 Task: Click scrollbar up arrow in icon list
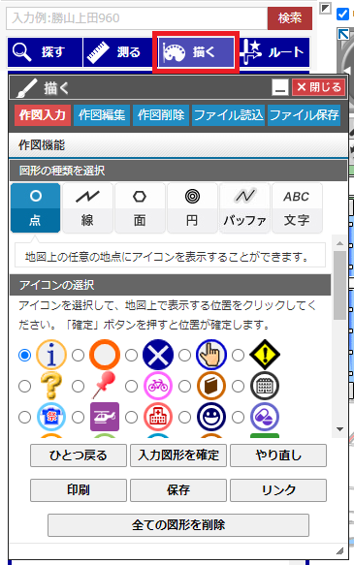339,243
